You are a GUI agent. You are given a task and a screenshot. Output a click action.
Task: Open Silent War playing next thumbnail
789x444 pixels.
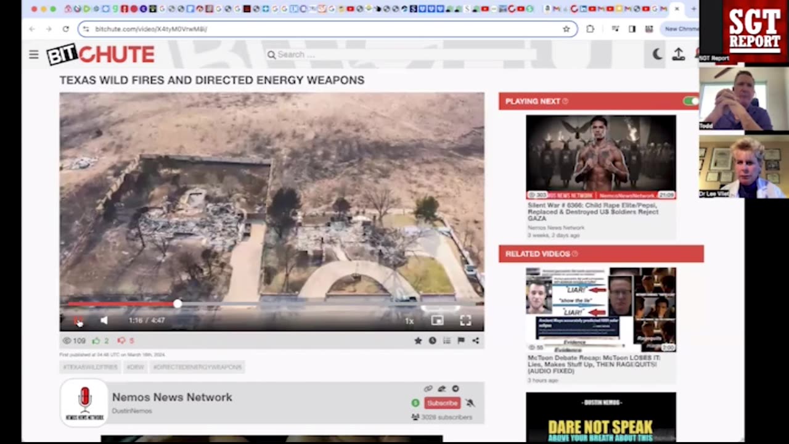pos(601,157)
